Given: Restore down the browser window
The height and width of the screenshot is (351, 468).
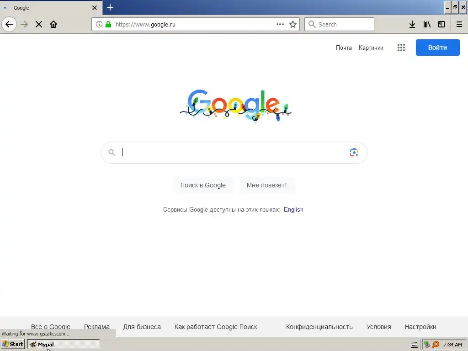Looking at the screenshot, I should (x=455, y=8).
